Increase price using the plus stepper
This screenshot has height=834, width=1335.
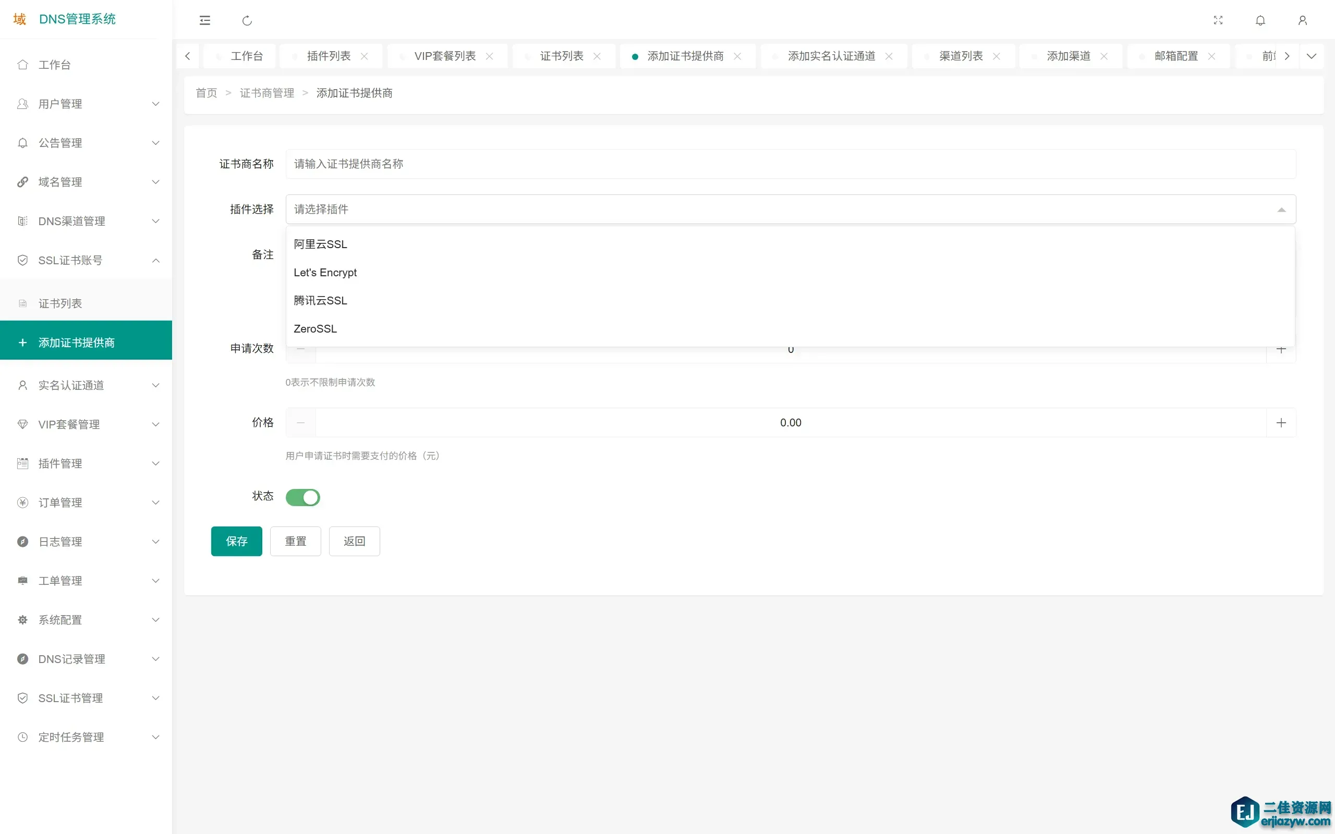point(1281,423)
